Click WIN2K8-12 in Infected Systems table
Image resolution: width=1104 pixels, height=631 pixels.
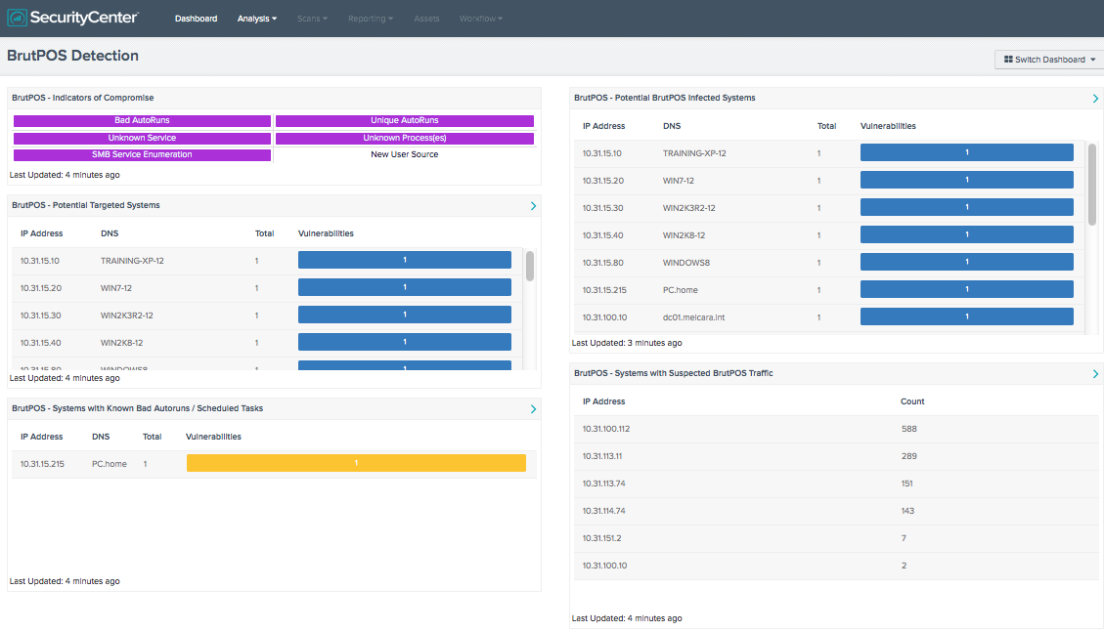pyautogui.click(x=684, y=235)
